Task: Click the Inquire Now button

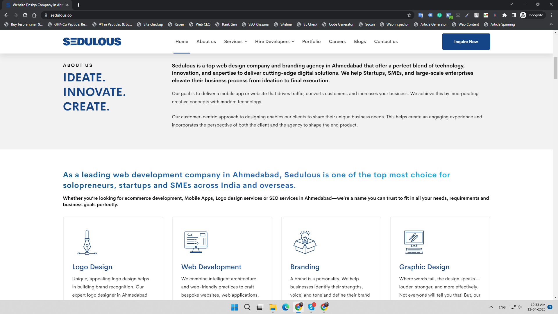Action: pyautogui.click(x=466, y=42)
